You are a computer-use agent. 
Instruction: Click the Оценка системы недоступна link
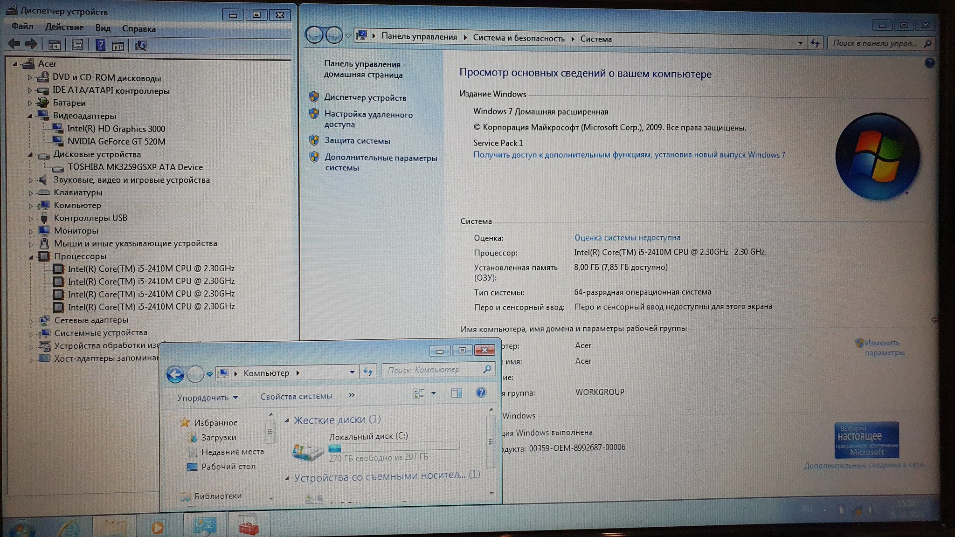tap(627, 238)
